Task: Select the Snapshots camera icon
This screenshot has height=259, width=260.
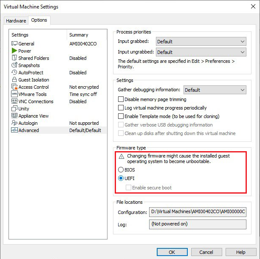Action: coord(14,65)
